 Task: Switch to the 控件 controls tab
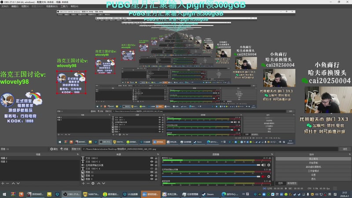(x=280, y=183)
